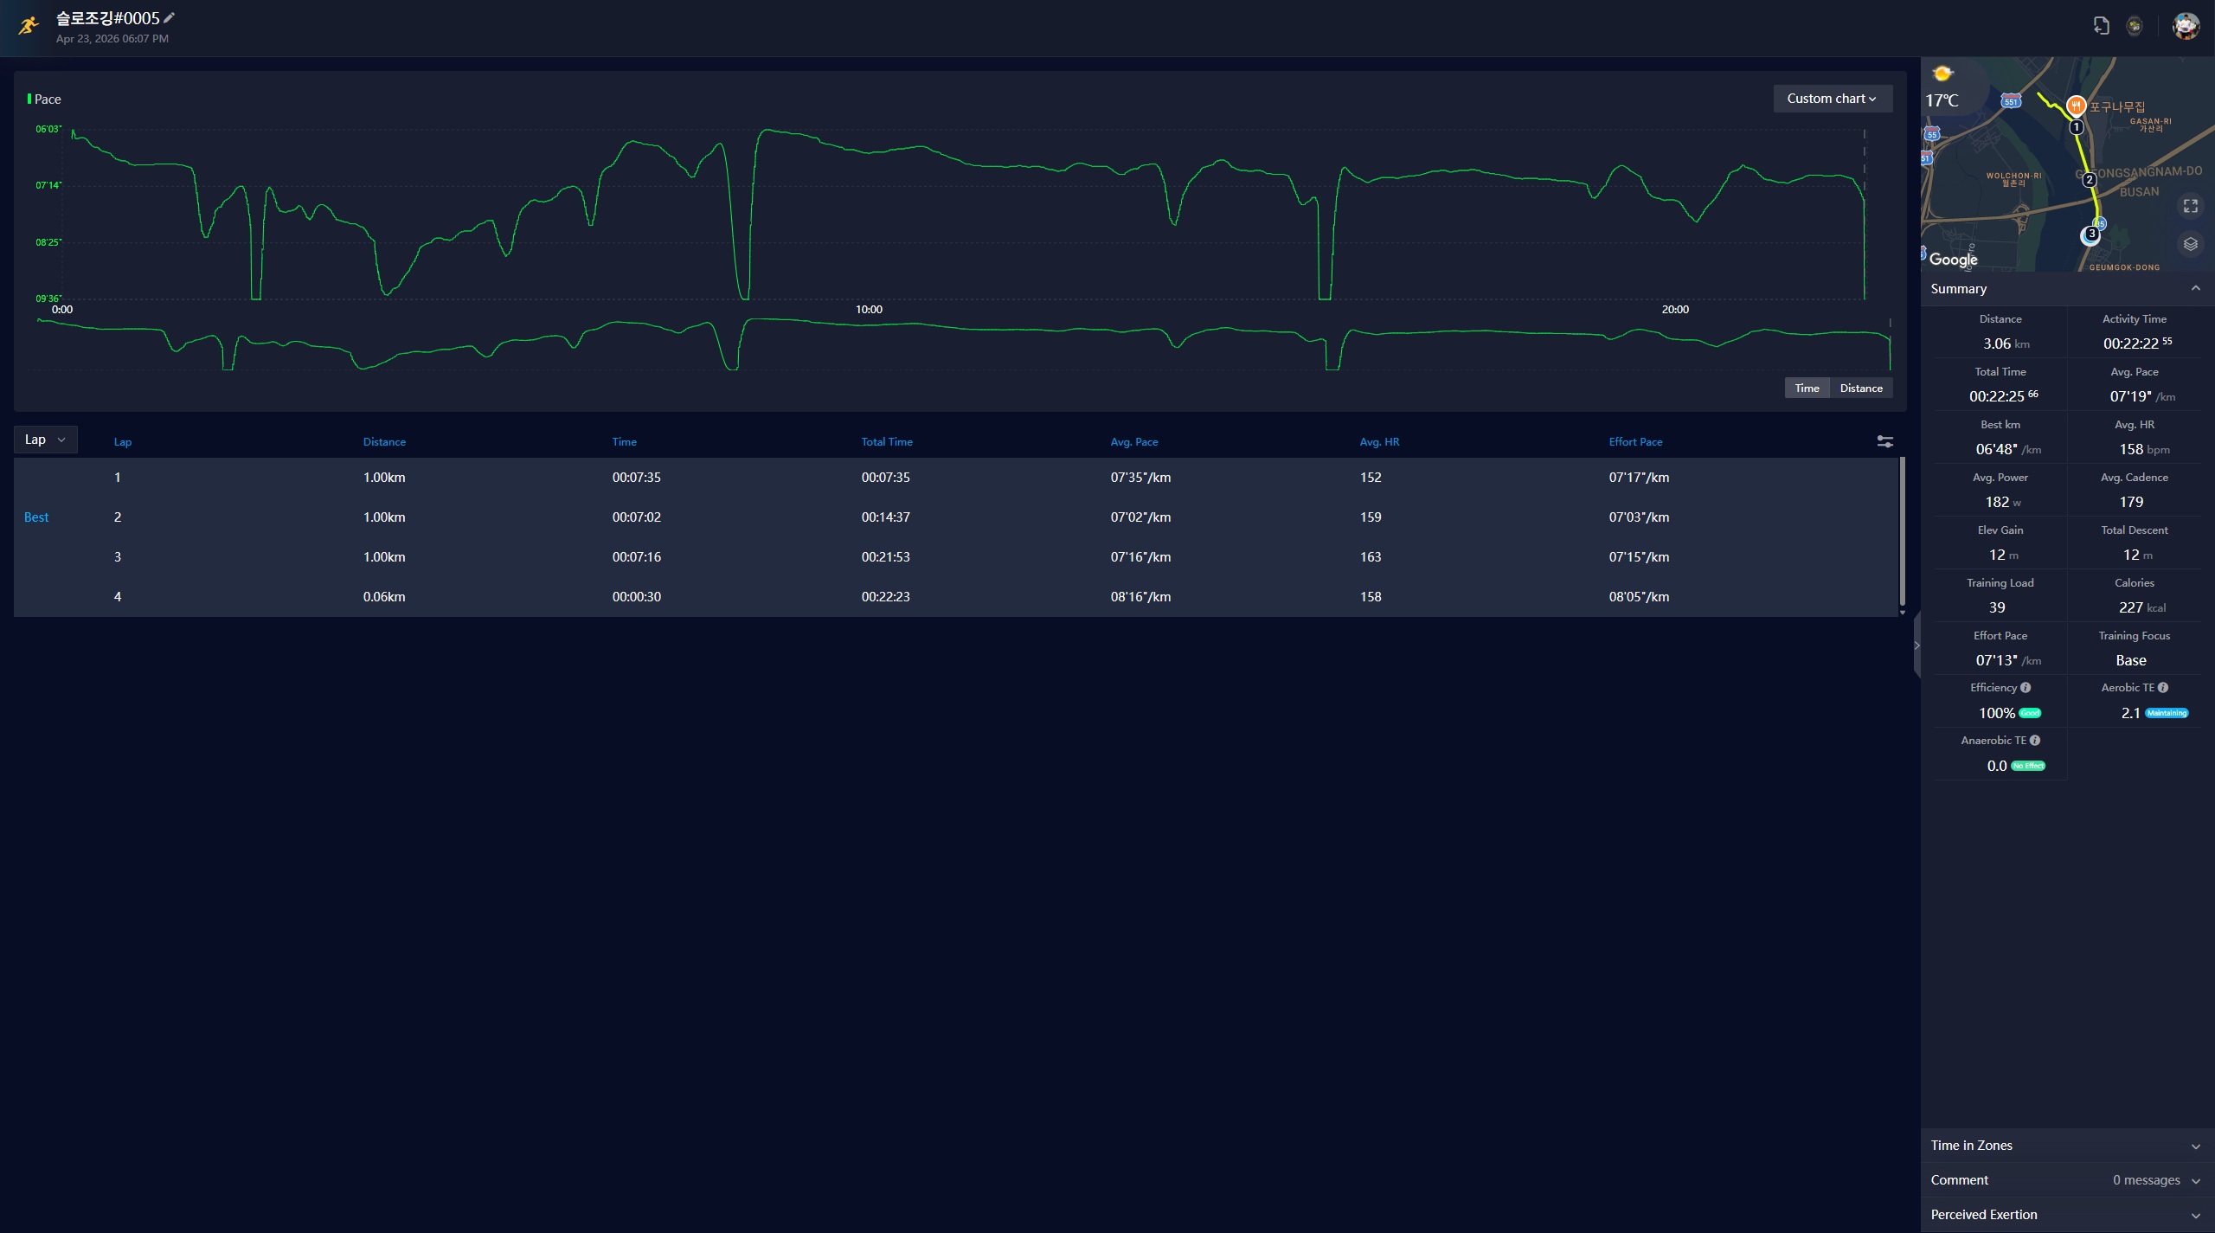The height and width of the screenshot is (1233, 2215).
Task: Open the Lap selector dropdown
Action: (45, 440)
